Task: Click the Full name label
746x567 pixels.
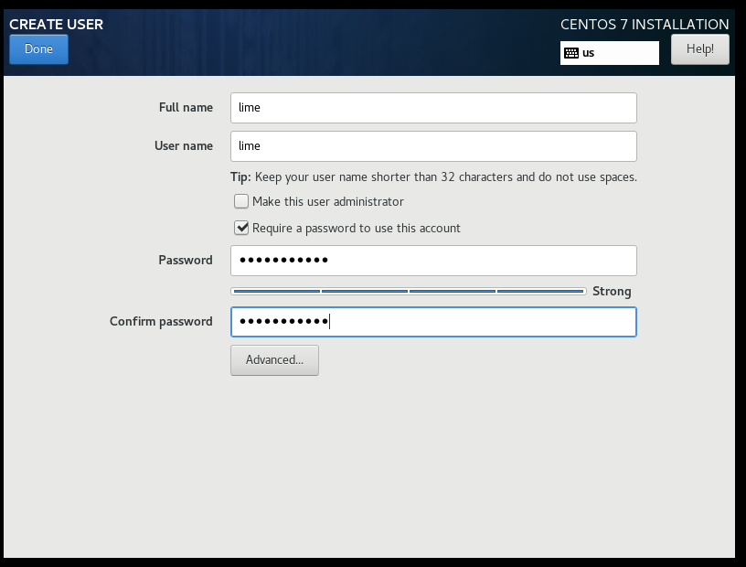Action: click(x=186, y=108)
